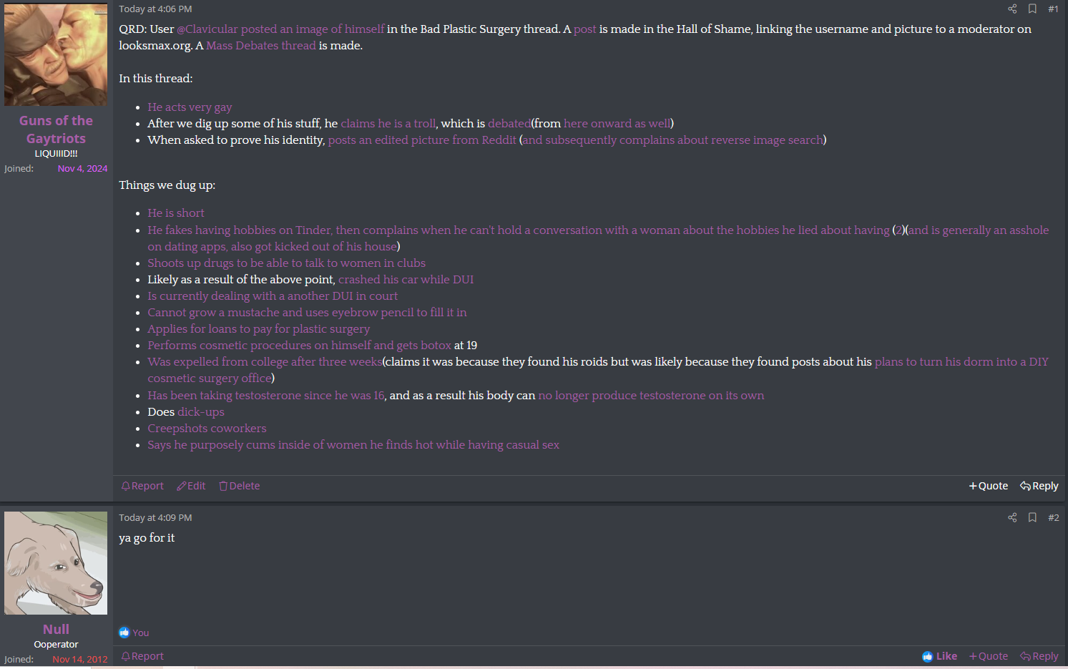This screenshot has height=669, width=1068.
Task: Open post number #1 permalink
Action: click(1053, 9)
